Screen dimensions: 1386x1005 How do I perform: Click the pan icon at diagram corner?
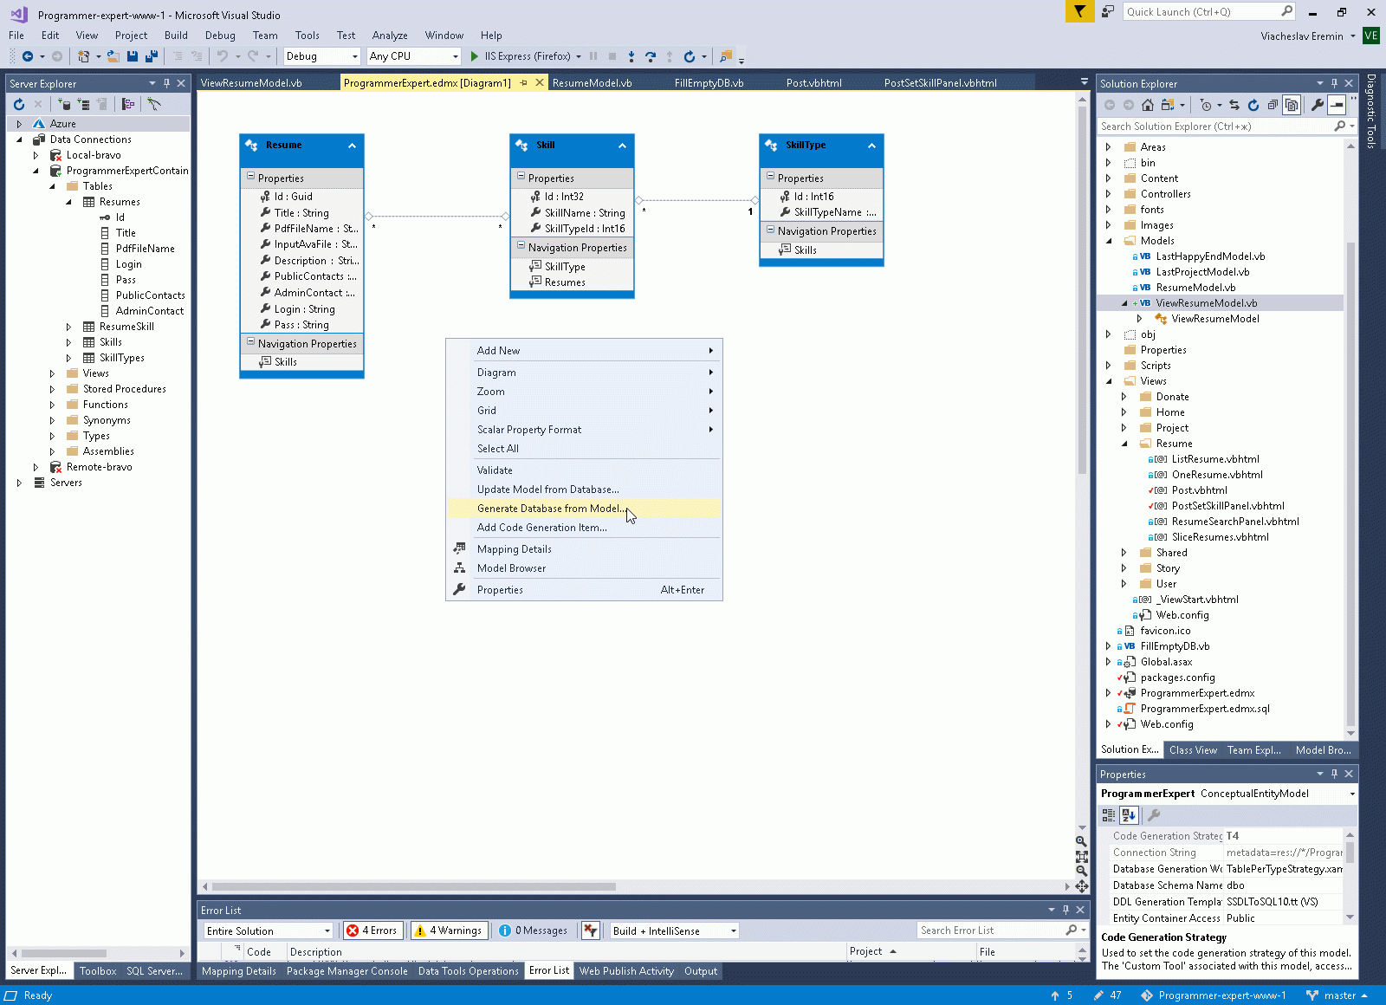[1082, 886]
